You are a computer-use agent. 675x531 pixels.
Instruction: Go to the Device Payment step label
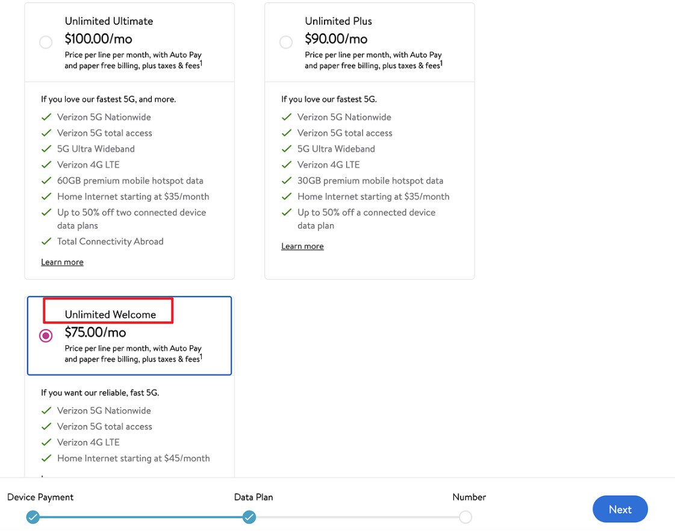point(40,497)
